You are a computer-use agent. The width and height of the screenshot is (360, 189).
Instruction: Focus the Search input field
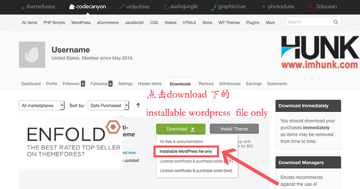[313, 22]
